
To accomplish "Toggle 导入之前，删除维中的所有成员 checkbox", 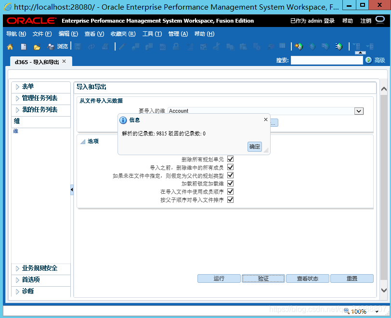I will [x=230, y=167].
